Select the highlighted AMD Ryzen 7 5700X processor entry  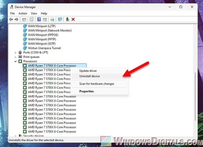pos(55,66)
